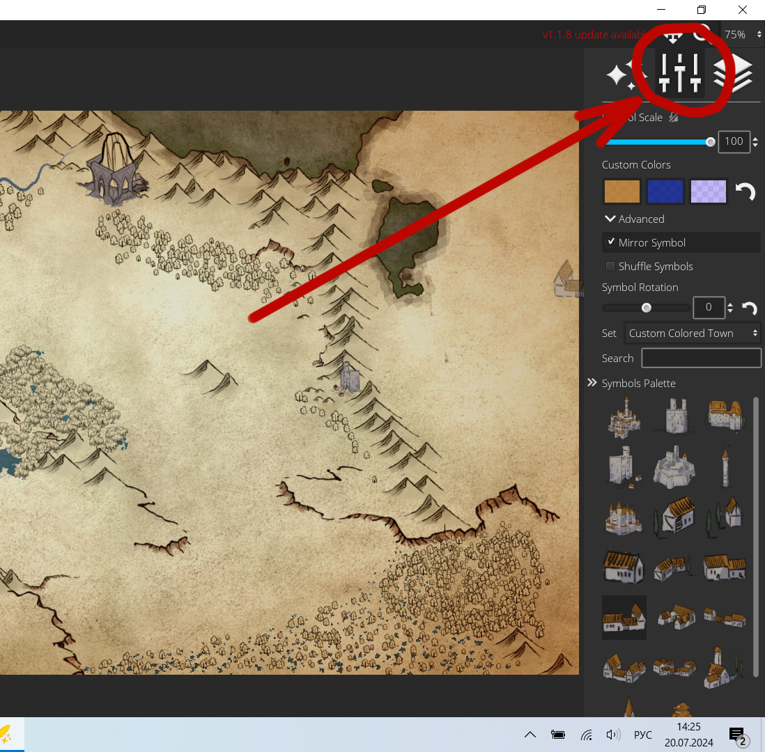Select the fortified manor with orange roofs
This screenshot has width=765, height=752.
[725, 414]
